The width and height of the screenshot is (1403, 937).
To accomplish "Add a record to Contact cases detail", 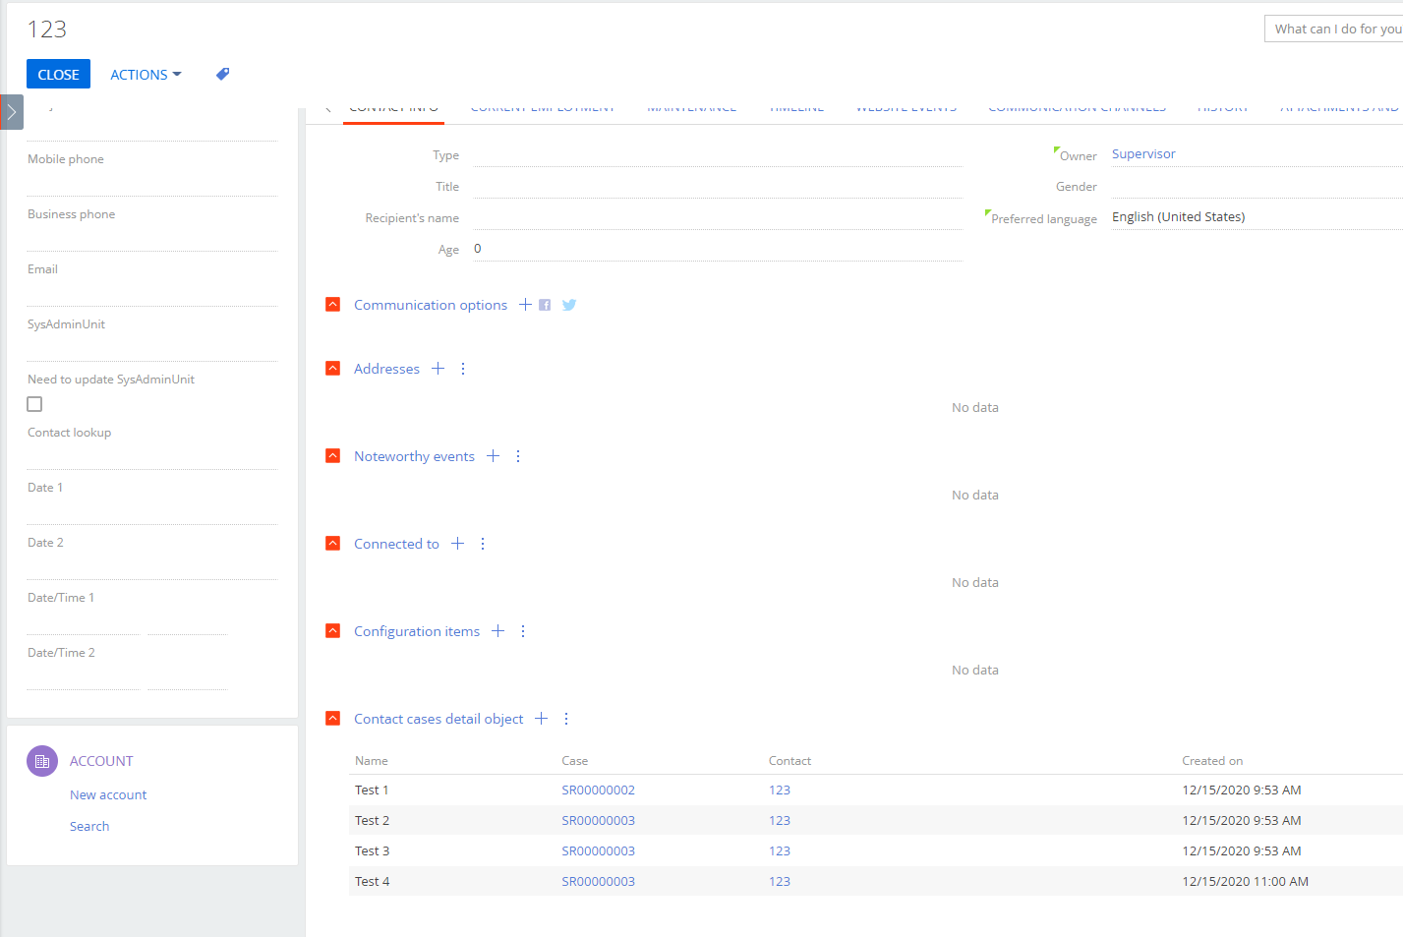I will pyautogui.click(x=541, y=719).
